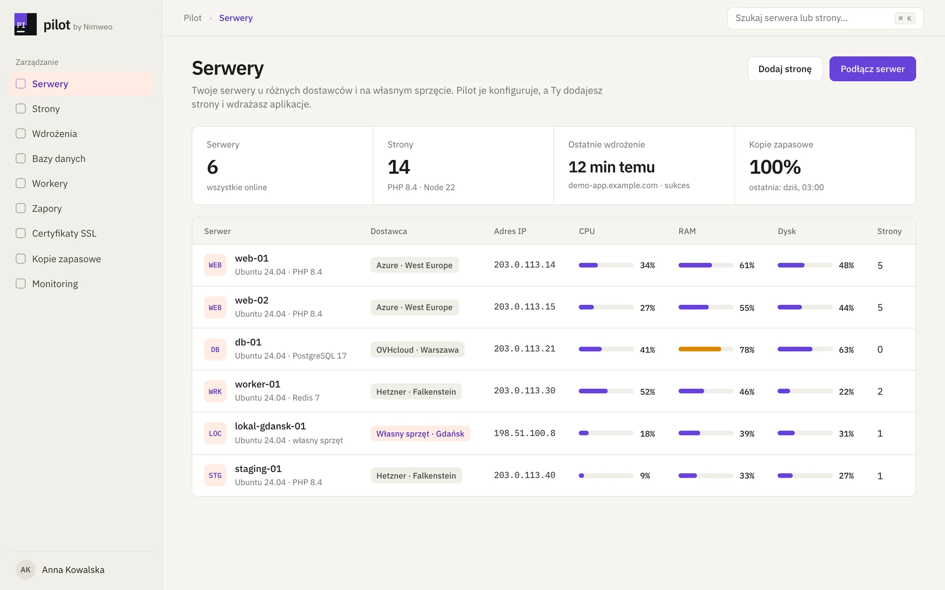Click db-01 orange RAM usage bar

700,349
